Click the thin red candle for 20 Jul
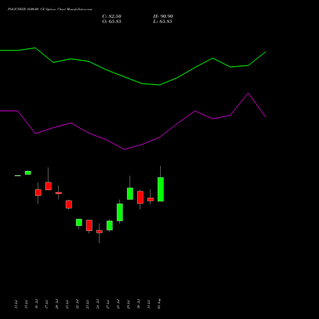Viewport: 319px width, 319px height. (x=59, y=193)
